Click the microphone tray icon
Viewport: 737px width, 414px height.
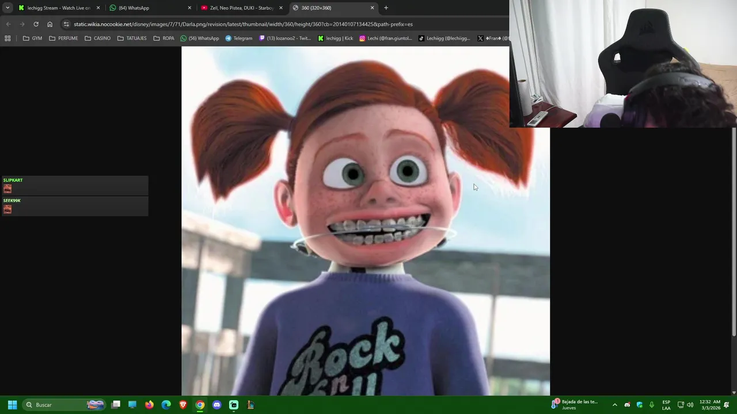(651, 405)
